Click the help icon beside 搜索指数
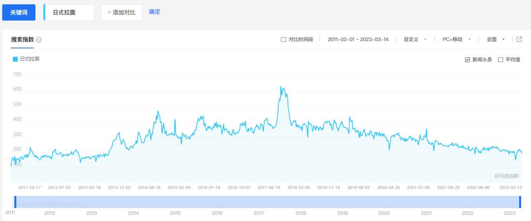This screenshot has height=221, width=531. (x=39, y=40)
